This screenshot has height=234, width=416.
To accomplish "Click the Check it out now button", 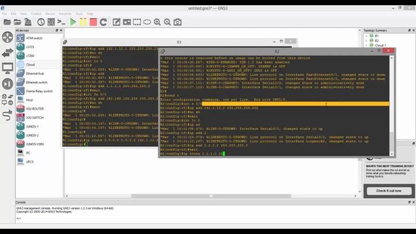I will point(389,190).
